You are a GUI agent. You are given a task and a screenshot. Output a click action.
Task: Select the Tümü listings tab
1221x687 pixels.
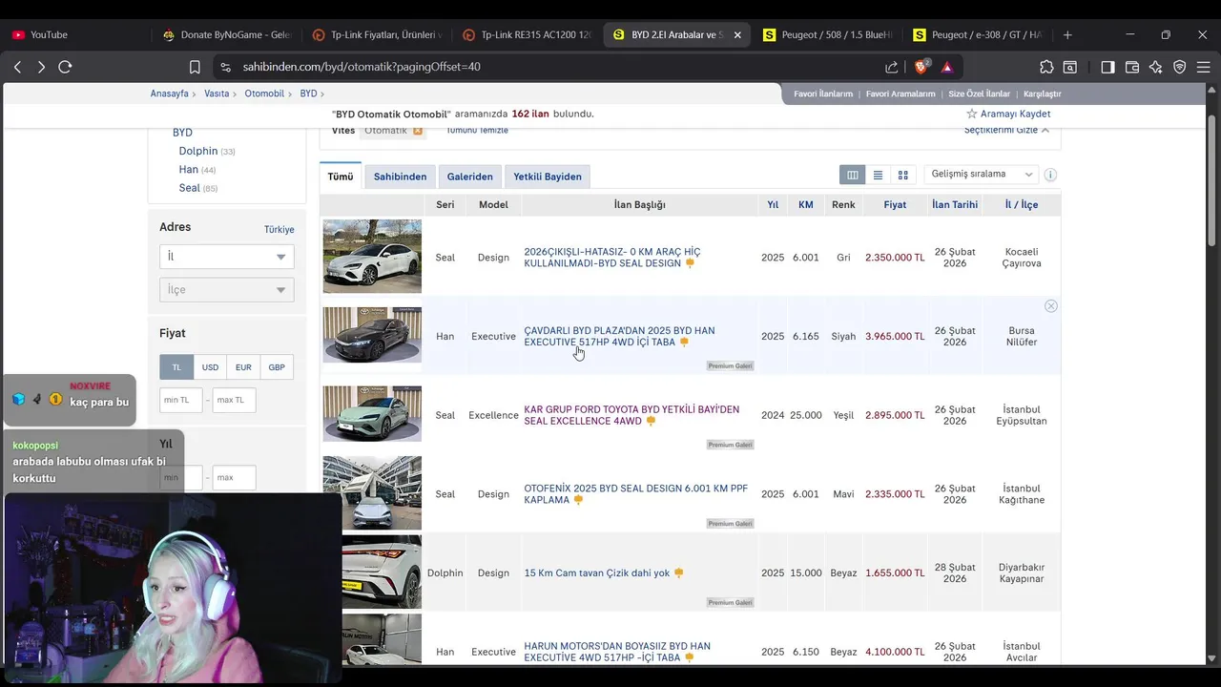click(x=341, y=177)
